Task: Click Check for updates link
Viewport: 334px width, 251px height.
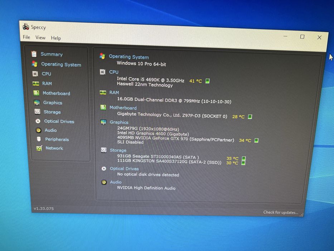Action: coord(281,212)
